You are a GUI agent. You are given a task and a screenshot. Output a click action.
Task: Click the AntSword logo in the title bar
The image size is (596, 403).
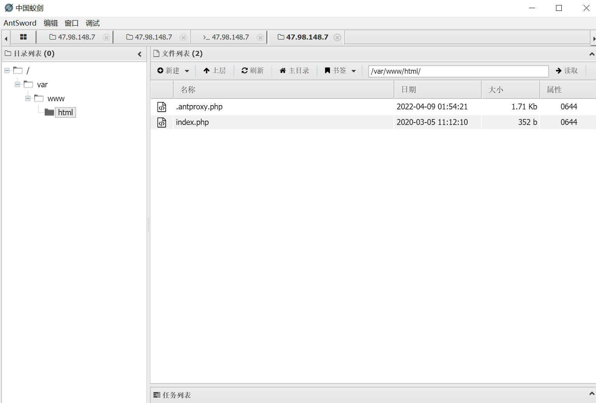point(8,8)
